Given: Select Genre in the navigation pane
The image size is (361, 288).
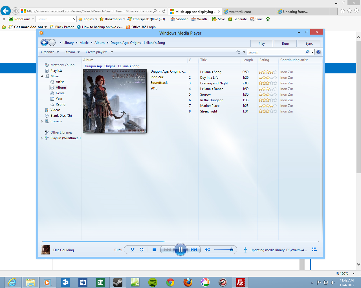Looking at the screenshot, I should [60, 93].
